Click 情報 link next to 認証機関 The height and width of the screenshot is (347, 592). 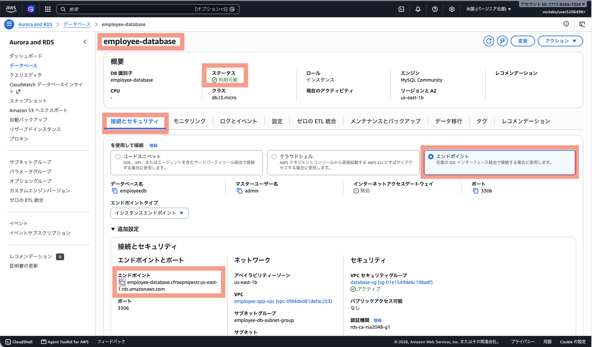378,320
